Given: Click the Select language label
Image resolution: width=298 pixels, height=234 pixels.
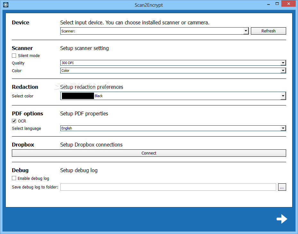Looking at the screenshot, I should click(x=26, y=129).
